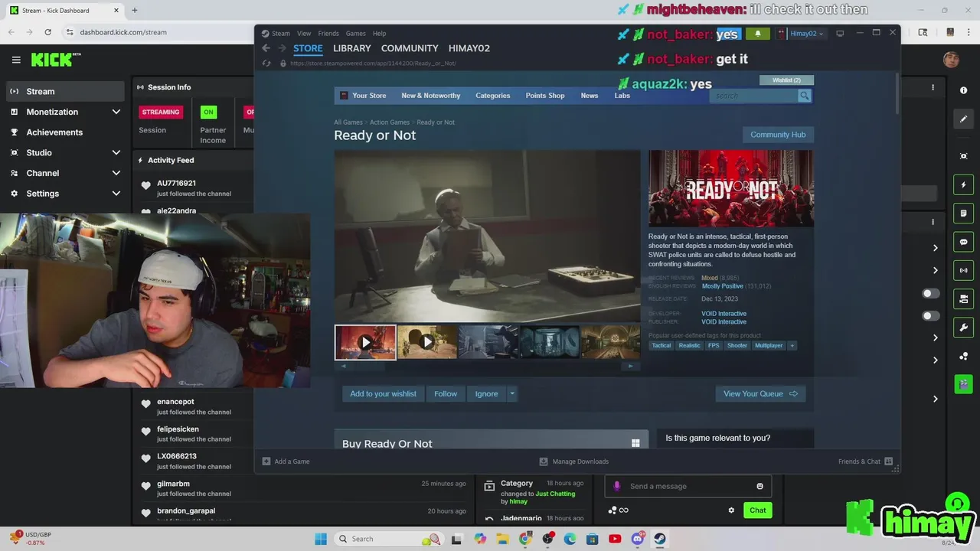
Task: Click View Your Queue button
Action: (760, 394)
